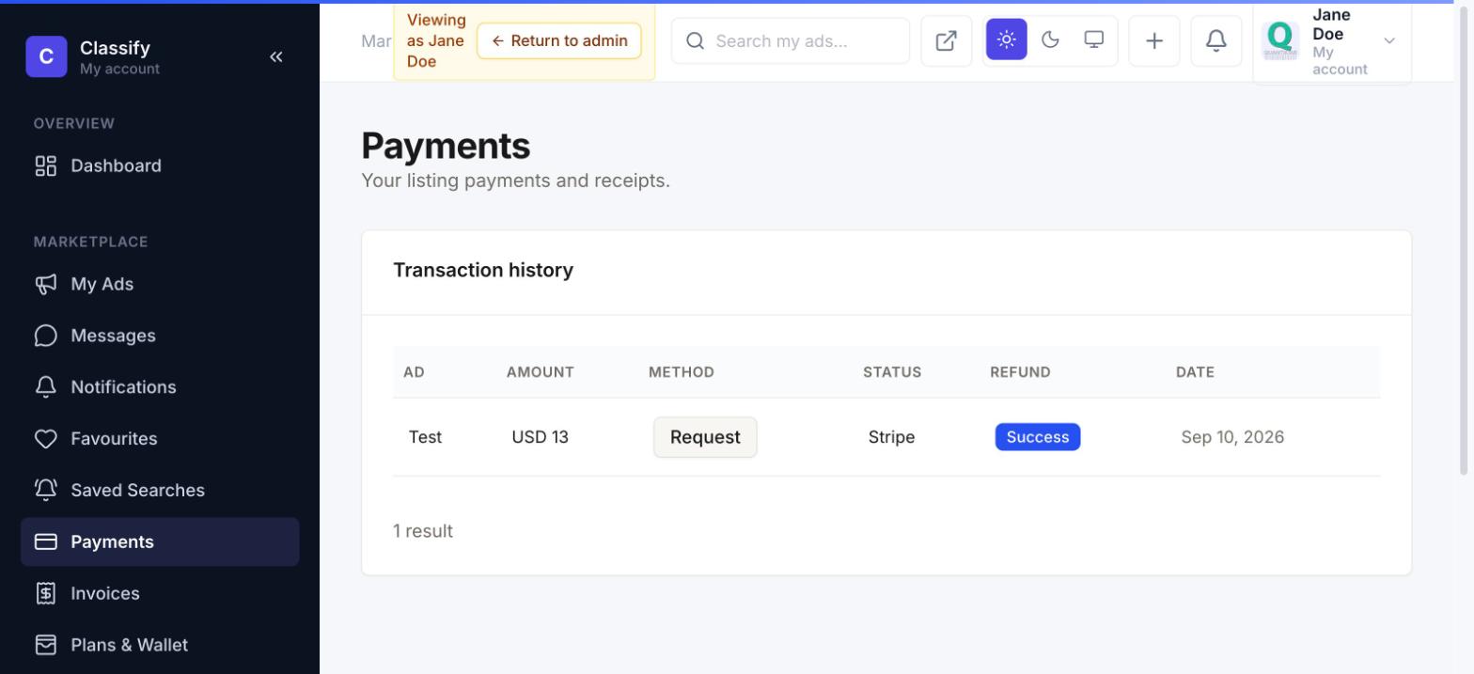Open site in new tab icon
Viewport: 1474px width, 674px height.
click(947, 40)
